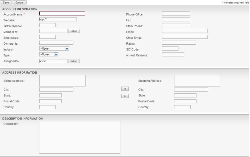250x157 pixels.
Task: Click the shipping Postal Code field
Action: click(x=185, y=101)
